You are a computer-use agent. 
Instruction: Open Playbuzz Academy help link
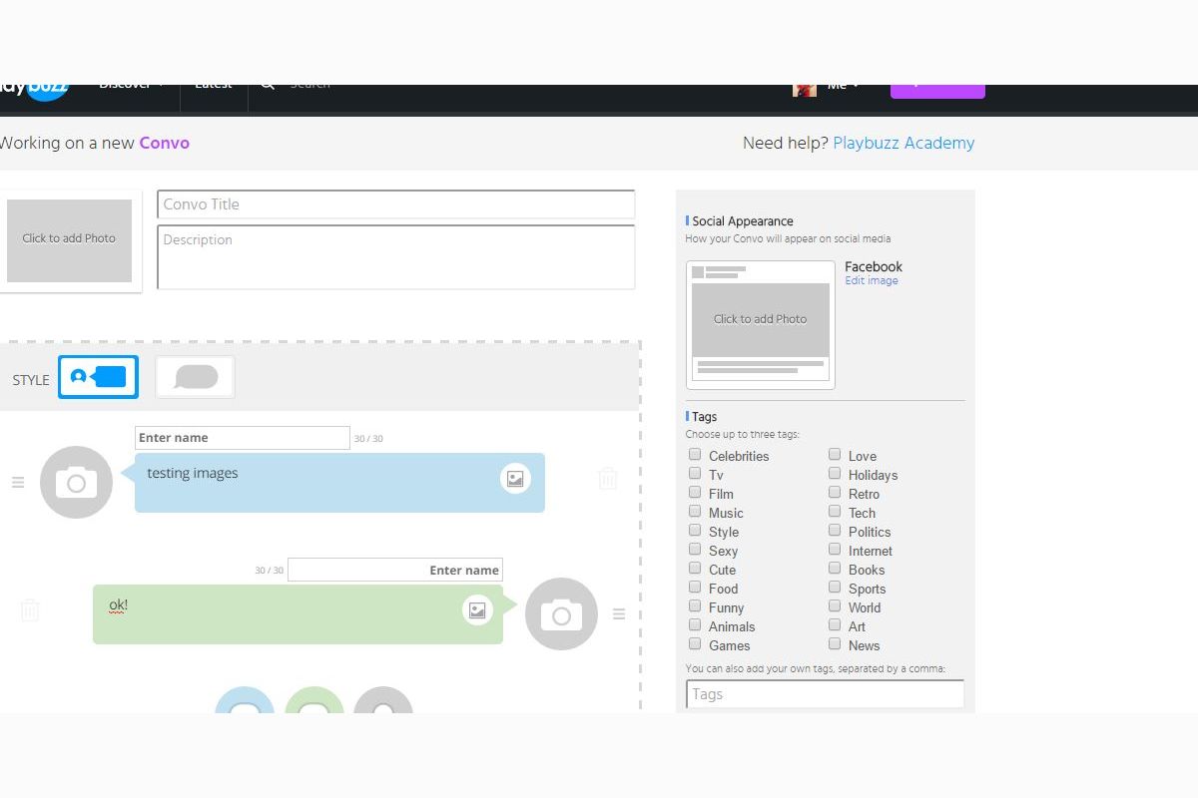903,143
